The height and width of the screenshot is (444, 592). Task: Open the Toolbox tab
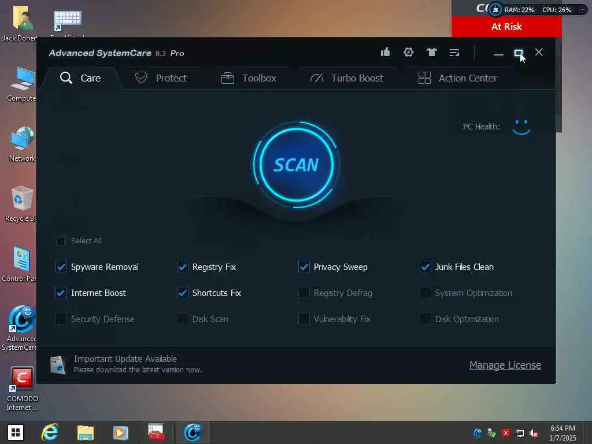(x=249, y=78)
